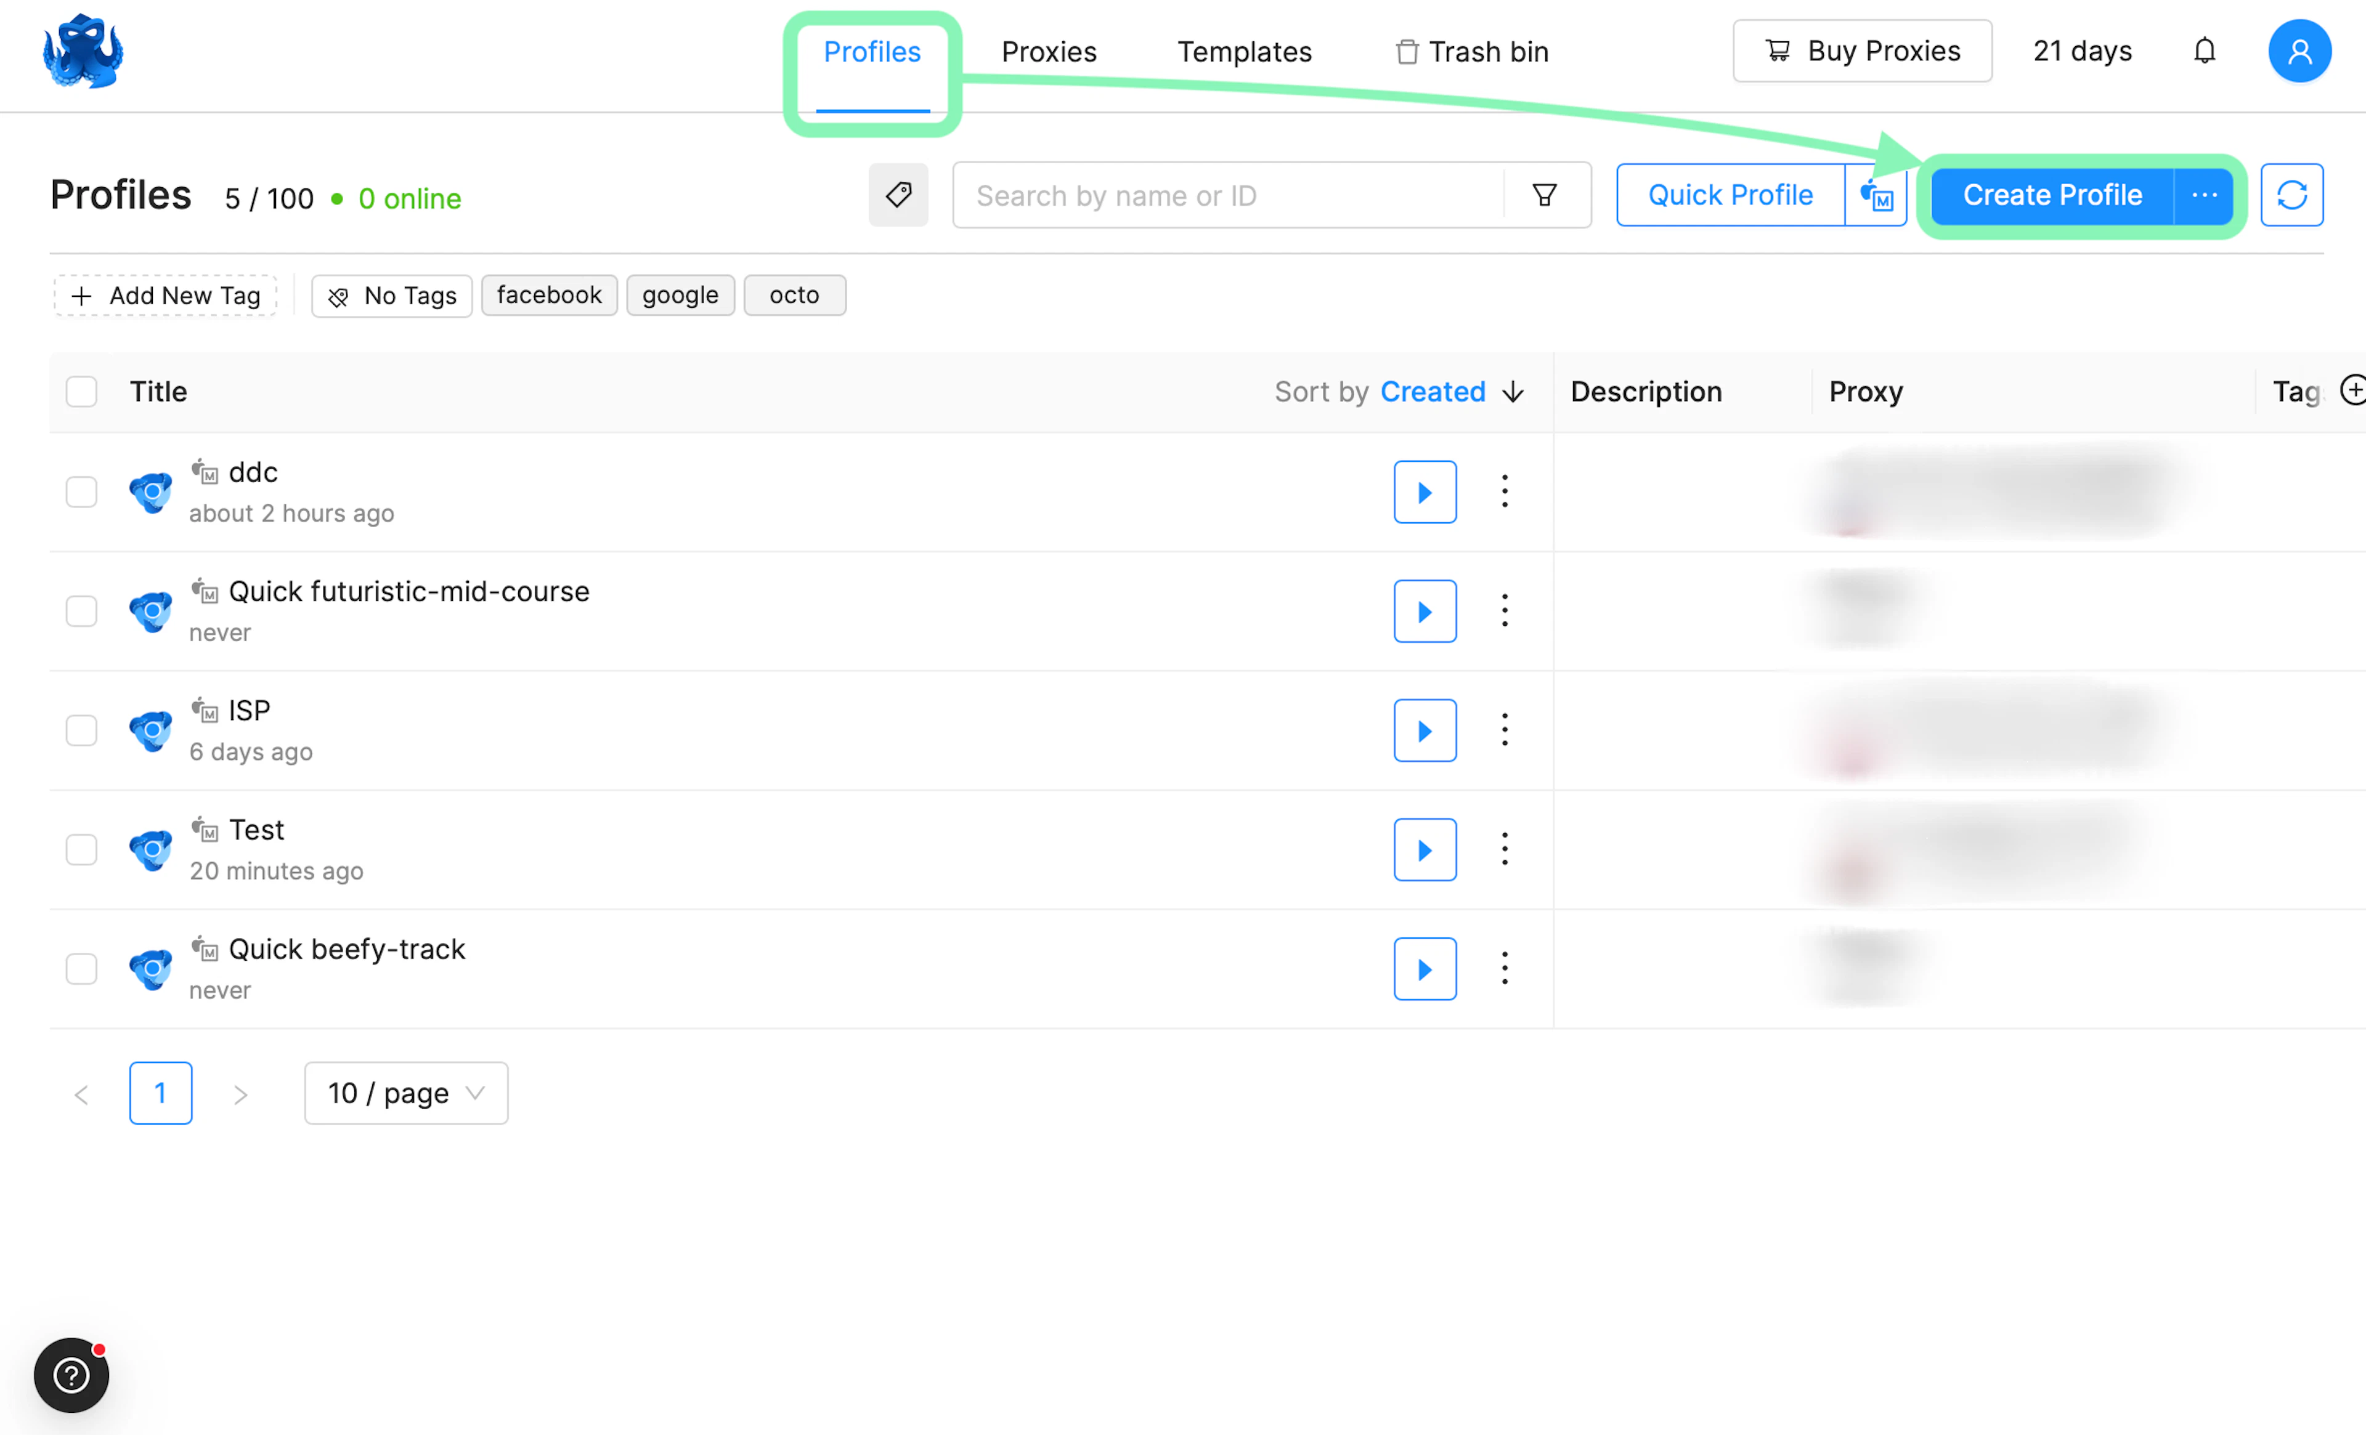This screenshot has width=2366, height=1435.
Task: Click Quick beefy-track profile browser icon
Action: point(151,969)
